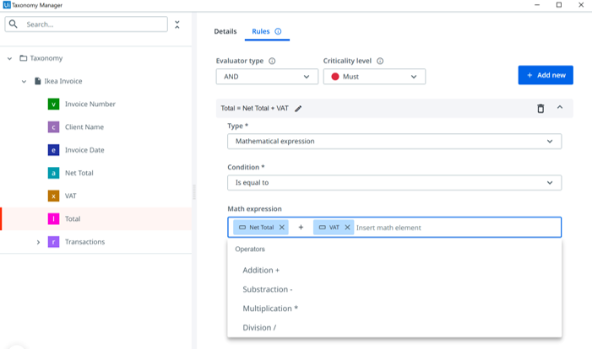Screen dimensions: 592x349
Task: Collapse the Ikea Invoice node
Action: click(x=24, y=82)
